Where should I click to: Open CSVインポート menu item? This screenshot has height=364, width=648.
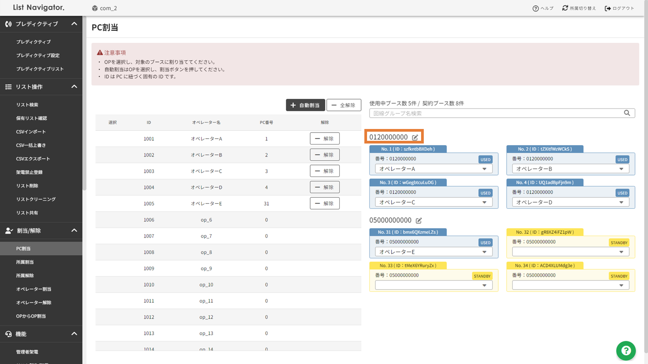tap(31, 132)
